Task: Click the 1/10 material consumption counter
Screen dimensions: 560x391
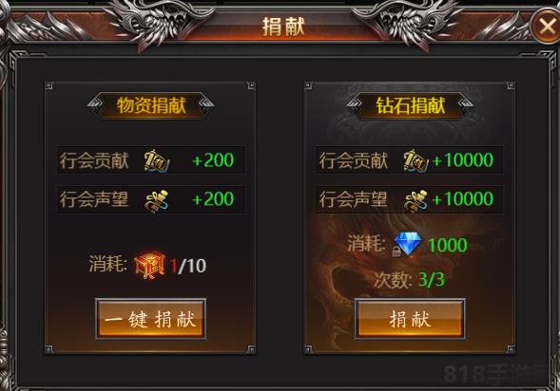Action: point(188,266)
